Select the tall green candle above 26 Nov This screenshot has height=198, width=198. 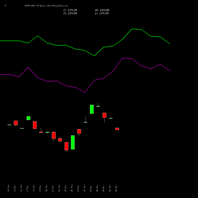(x=73, y=142)
